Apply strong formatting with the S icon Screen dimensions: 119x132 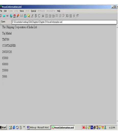pos(36,16)
